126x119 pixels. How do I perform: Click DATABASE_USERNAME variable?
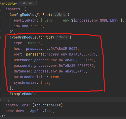tap(76, 60)
